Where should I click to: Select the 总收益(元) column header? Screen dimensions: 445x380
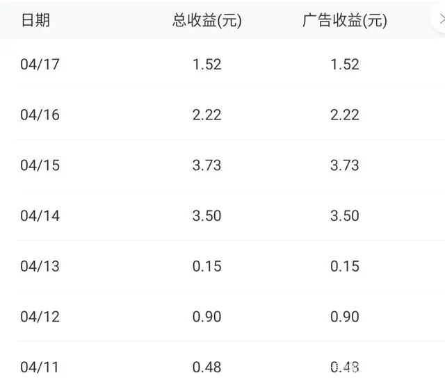click(x=207, y=20)
